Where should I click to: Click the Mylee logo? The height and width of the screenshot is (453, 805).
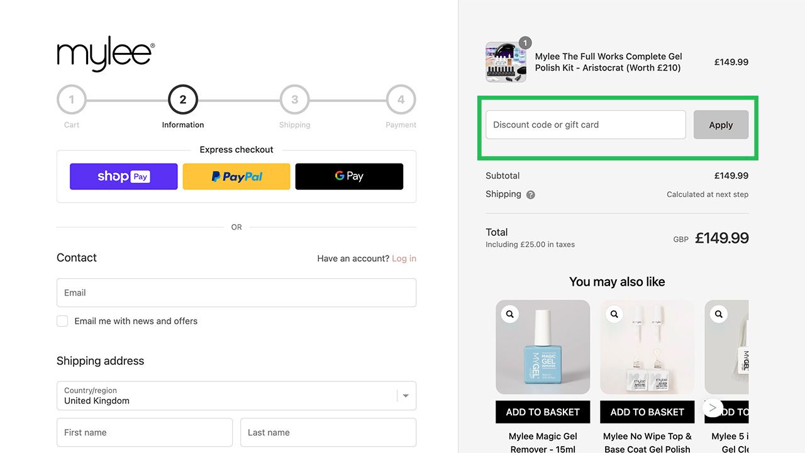pos(106,54)
